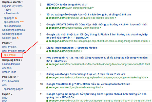Open dropdown arrow after digital-model URL
152x102 pixels.
click(x=82, y=51)
